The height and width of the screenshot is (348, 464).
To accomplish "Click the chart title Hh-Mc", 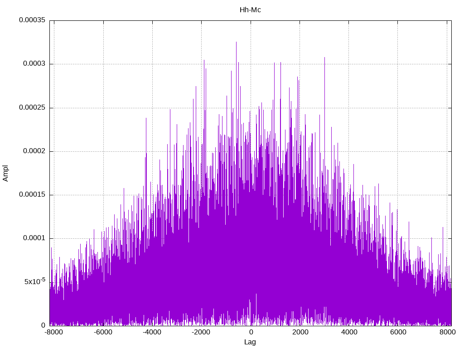I will coord(250,10).
